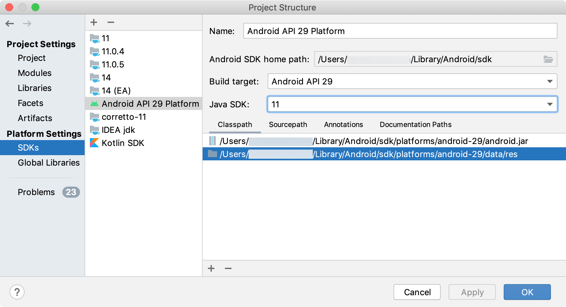Image resolution: width=566 pixels, height=307 pixels.
Task: Select SDK entry 11
Action: tap(144, 38)
